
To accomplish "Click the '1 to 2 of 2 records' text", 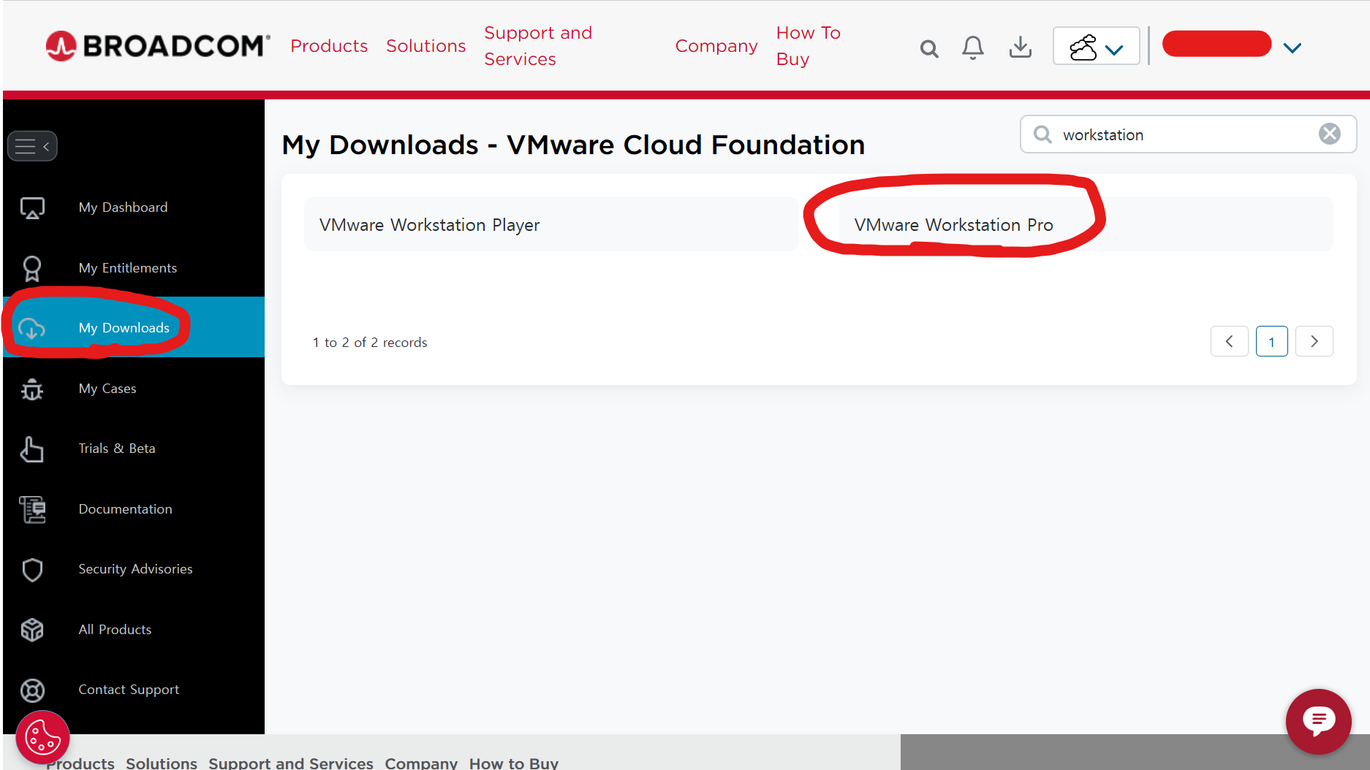I will (x=370, y=343).
